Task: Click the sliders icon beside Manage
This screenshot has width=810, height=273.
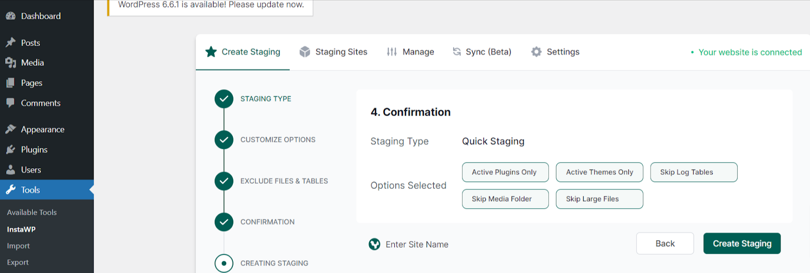Action: click(x=392, y=52)
